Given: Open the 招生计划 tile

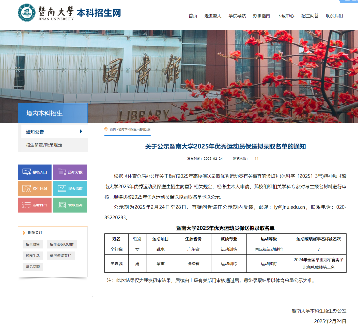Looking at the screenshot, I should click(35, 189).
